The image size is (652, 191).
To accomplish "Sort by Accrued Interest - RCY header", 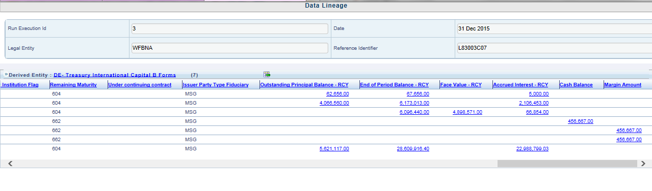I will 520,85.
